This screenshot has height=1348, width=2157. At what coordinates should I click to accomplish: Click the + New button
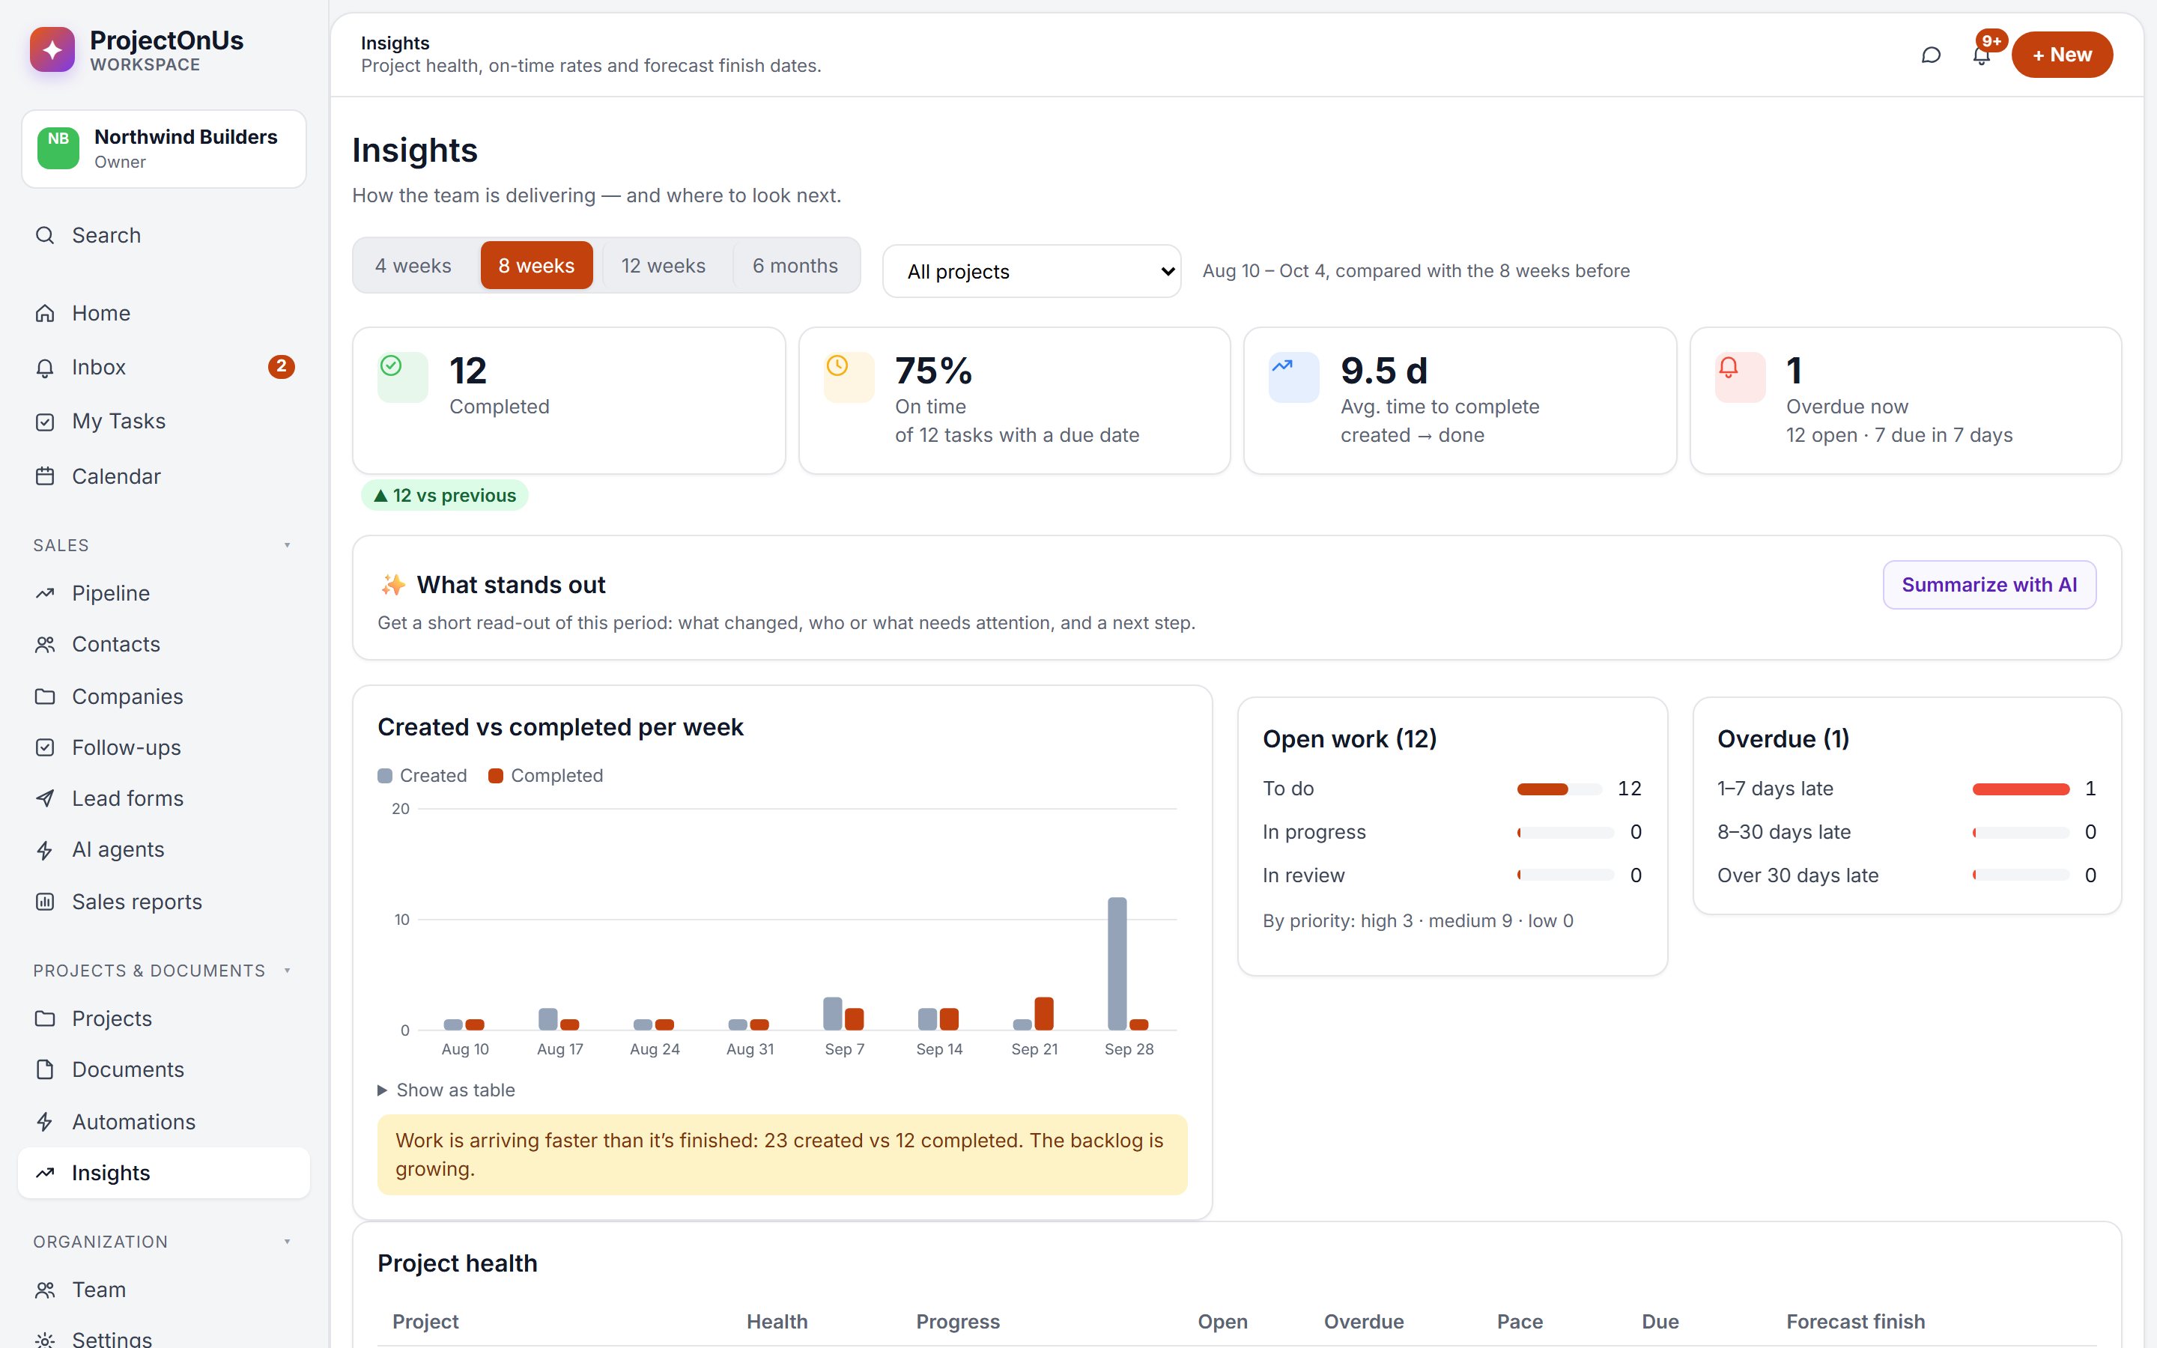click(x=2062, y=55)
